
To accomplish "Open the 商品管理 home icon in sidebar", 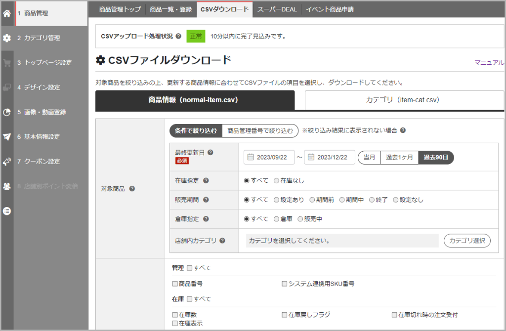I will click(6, 13).
